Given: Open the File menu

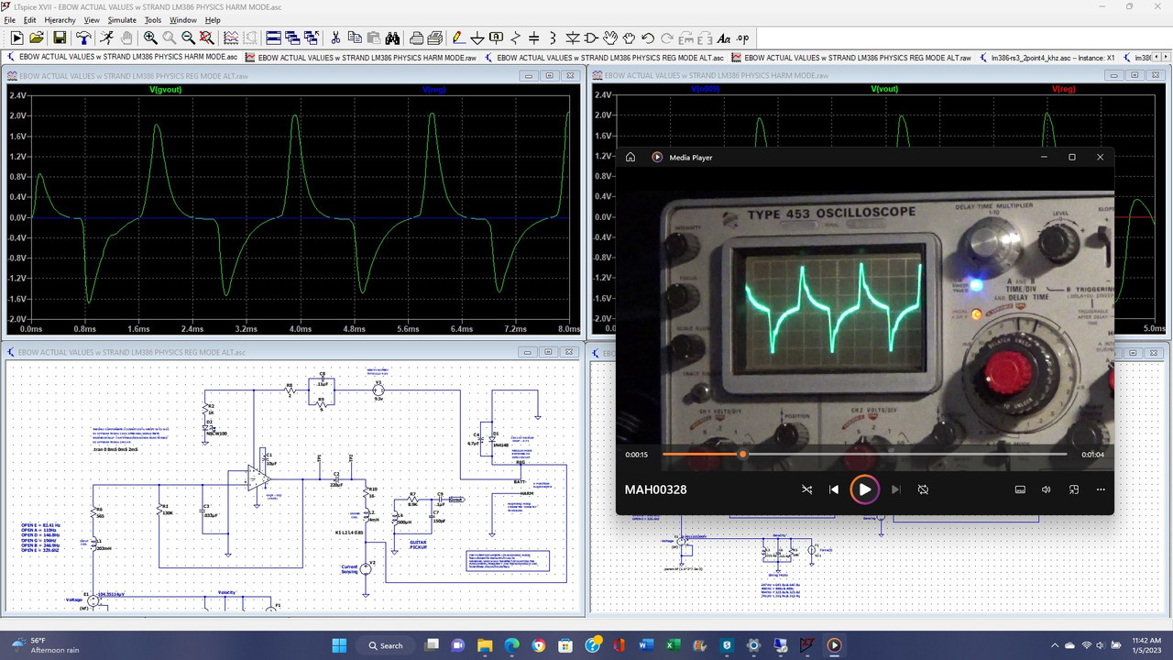Looking at the screenshot, I should click(10, 19).
